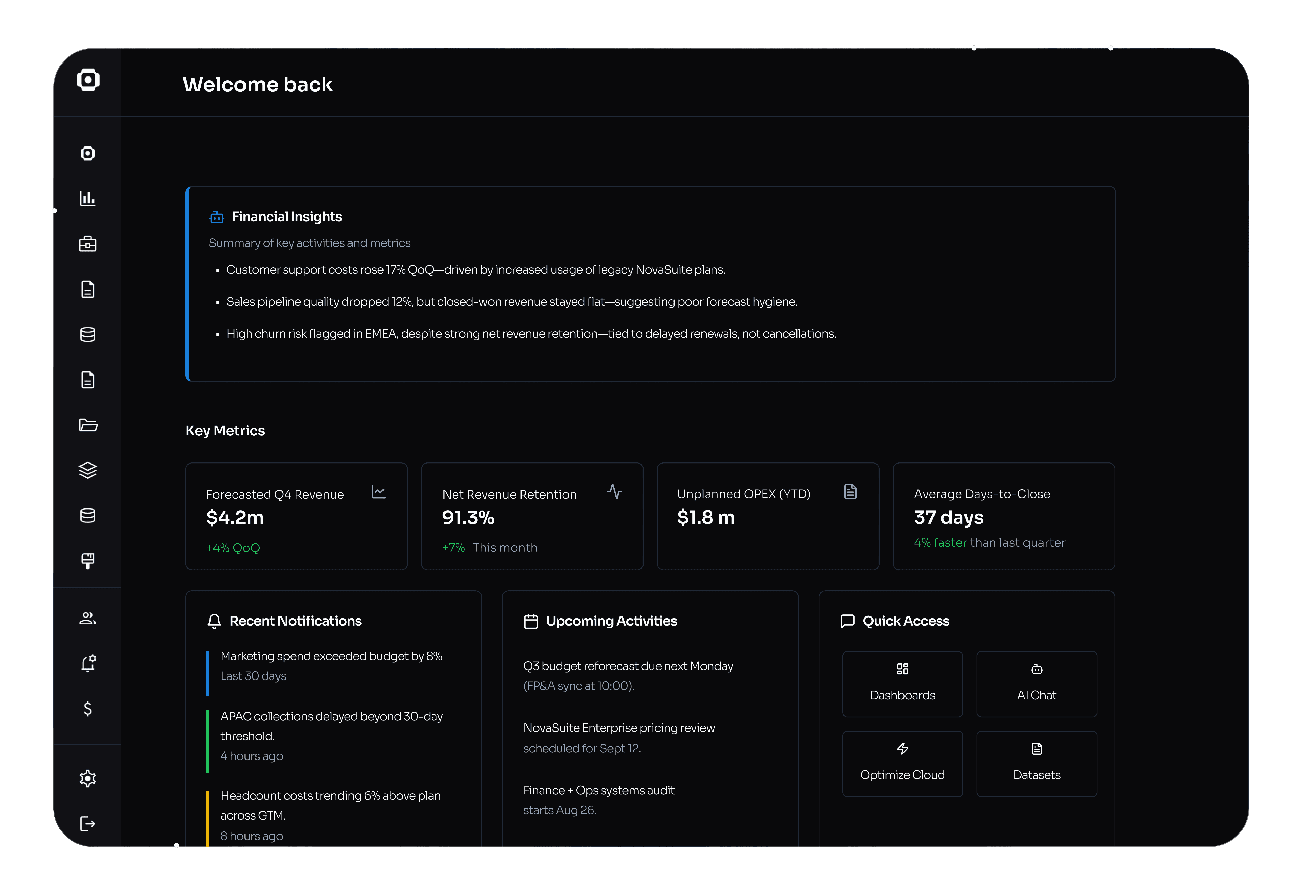Click the paint roller sidebar icon
1302x895 pixels.
click(x=87, y=561)
